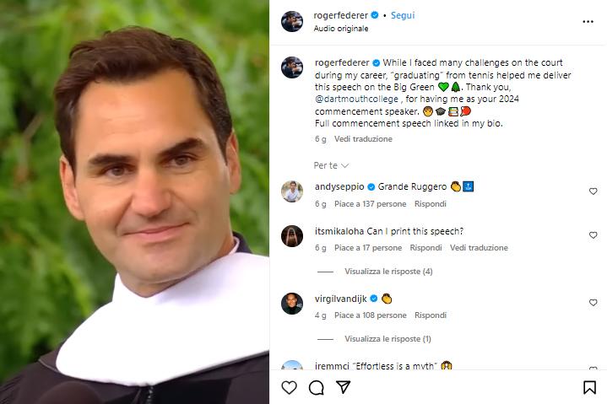
Task: Click 'Vedi traduzione' under the caption
Action: click(x=363, y=138)
